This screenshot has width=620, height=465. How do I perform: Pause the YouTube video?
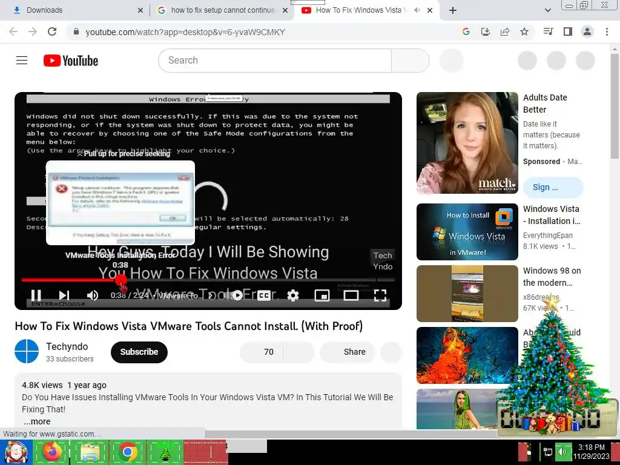click(x=36, y=295)
